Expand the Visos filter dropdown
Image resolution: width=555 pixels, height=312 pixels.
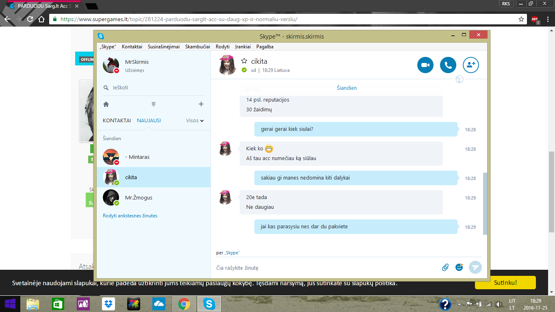click(195, 121)
